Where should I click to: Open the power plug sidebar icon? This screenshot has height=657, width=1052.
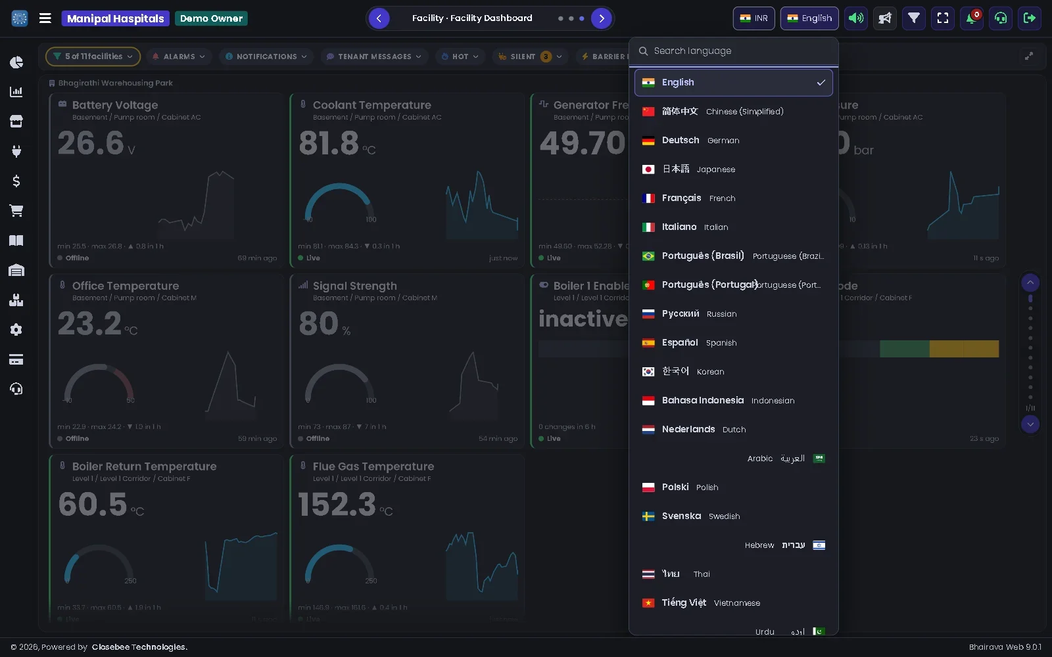[x=16, y=151]
